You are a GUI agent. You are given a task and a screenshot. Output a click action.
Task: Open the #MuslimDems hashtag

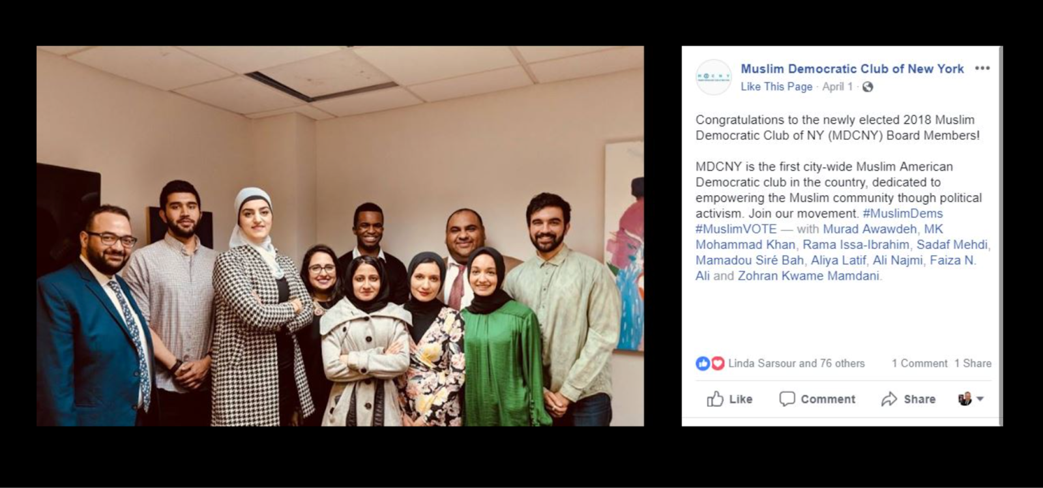[903, 213]
